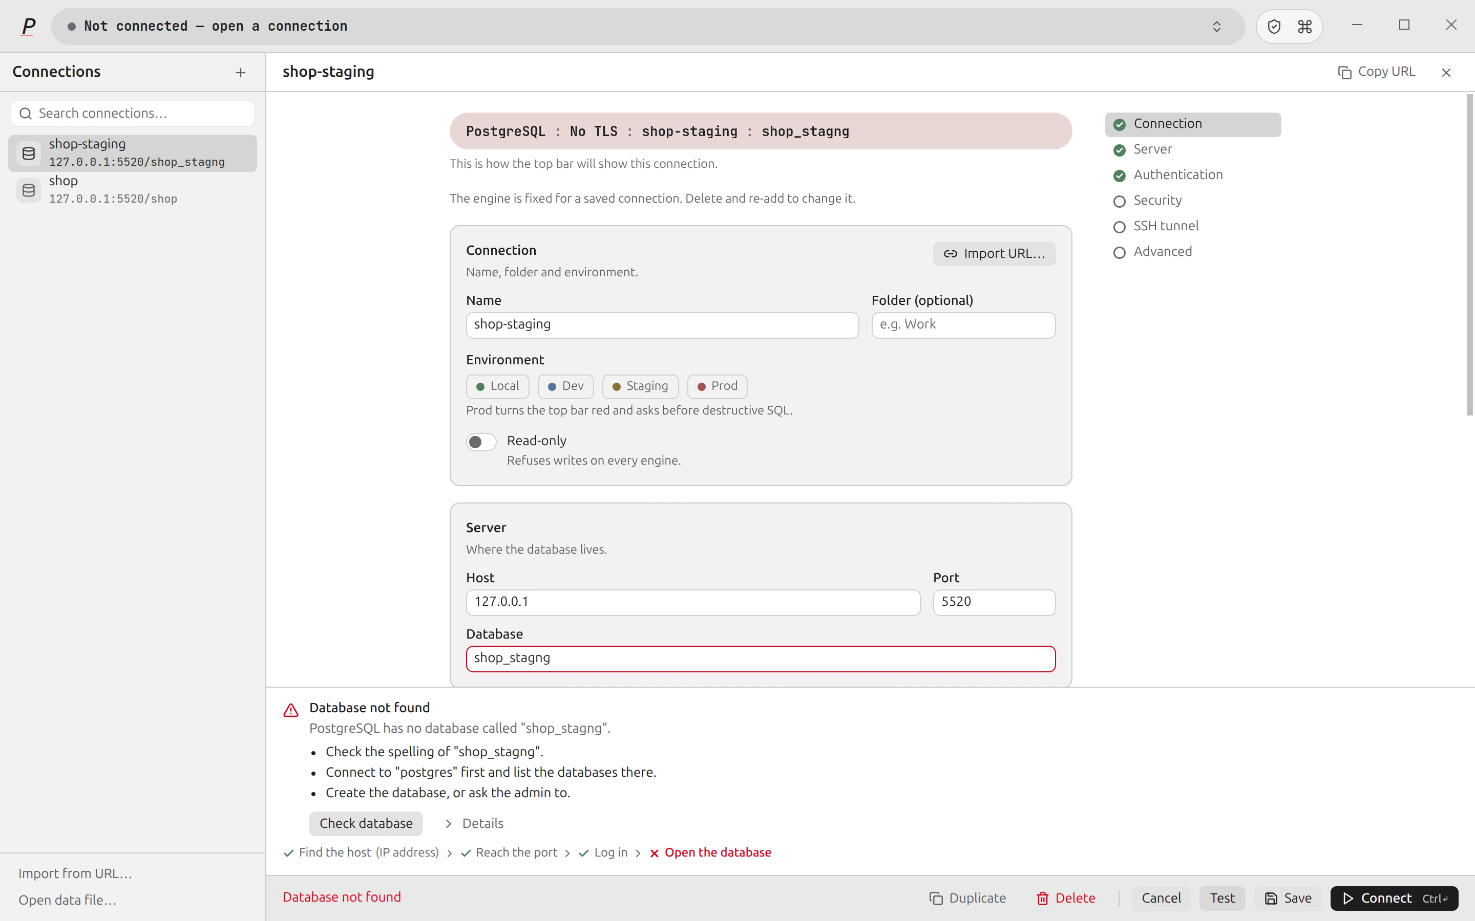
Task: Close the shop-staging editor panel
Action: [x=1446, y=73]
